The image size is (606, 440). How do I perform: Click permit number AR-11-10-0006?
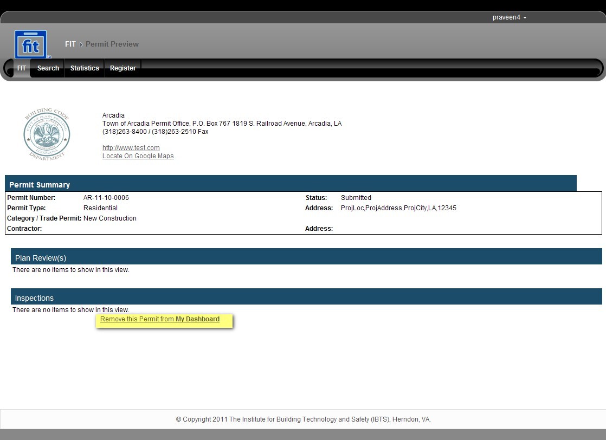point(106,198)
